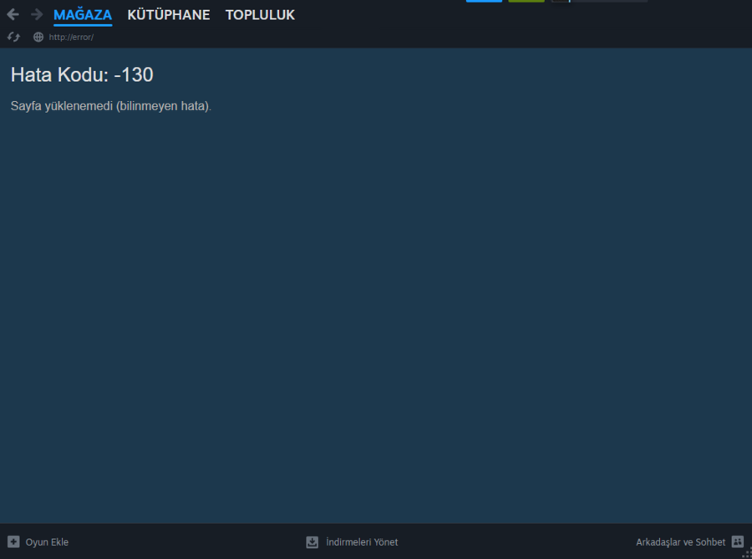Click the Sayfa yüklenemedi error message
The image size is (752, 559).
pos(111,106)
